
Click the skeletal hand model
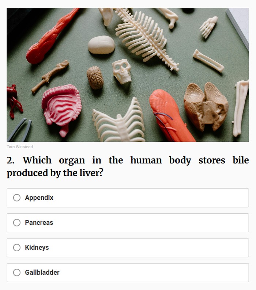[x=208, y=26]
